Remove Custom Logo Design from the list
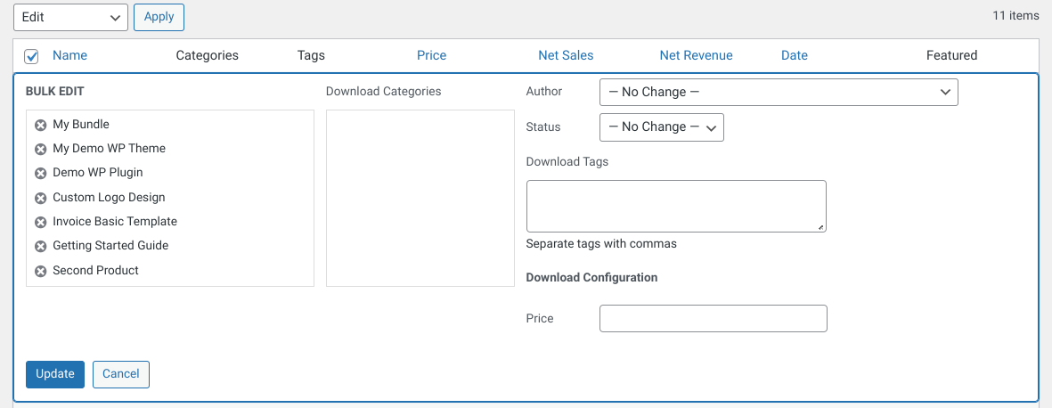1052x408 pixels. pos(40,198)
